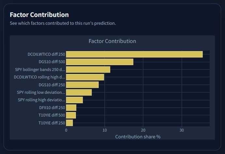Viewport: 225px width, 154px height.
Task: Click the x-axis tick label 10
Action: click(x=105, y=130)
